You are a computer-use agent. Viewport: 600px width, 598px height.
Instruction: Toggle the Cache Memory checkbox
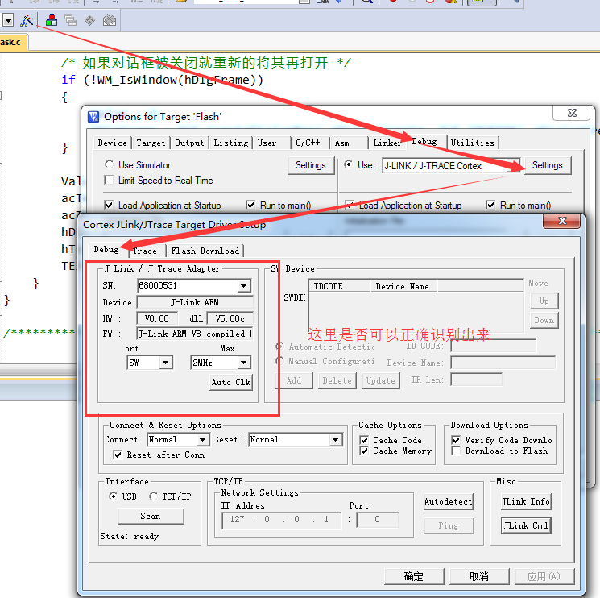pos(364,451)
